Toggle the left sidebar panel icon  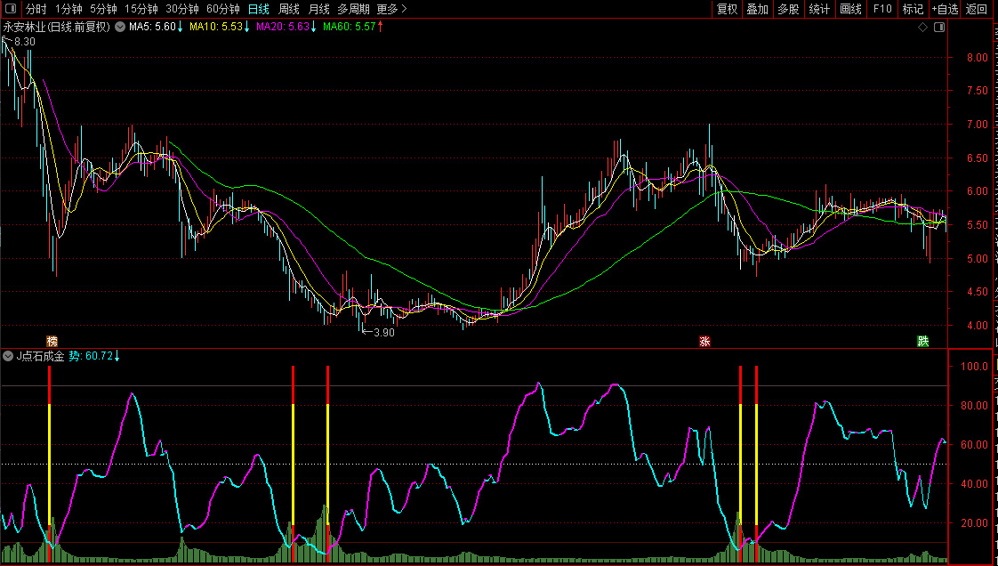click(11, 9)
